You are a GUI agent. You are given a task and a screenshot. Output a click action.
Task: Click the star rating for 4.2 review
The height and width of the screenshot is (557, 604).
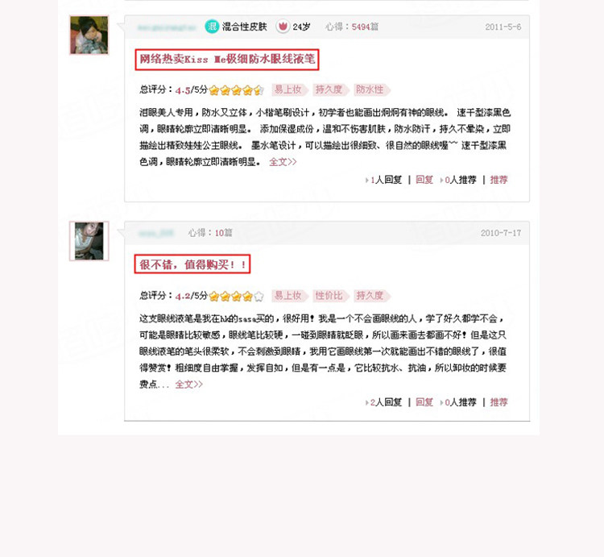[237, 296]
